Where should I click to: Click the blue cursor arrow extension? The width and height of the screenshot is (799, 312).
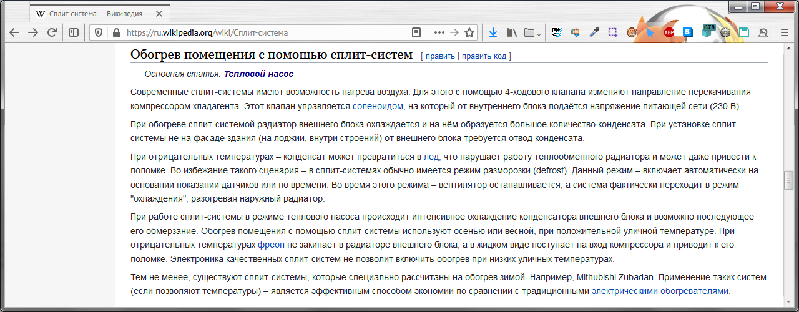point(650,32)
